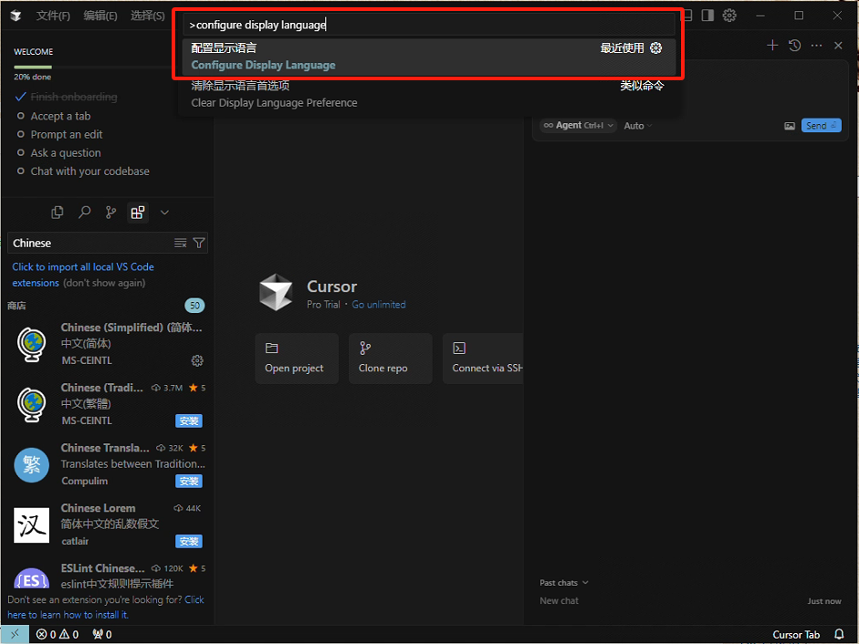
Task: Open the ESLint Chinese extension entry
Action: click(108, 576)
